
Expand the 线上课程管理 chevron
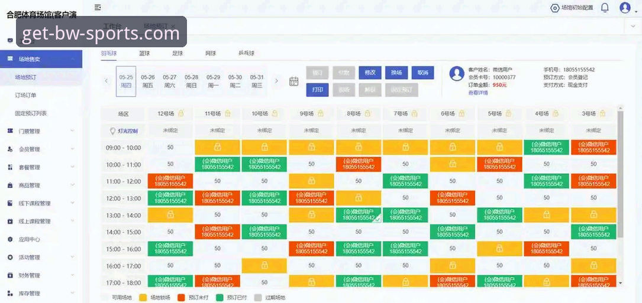pyautogui.click(x=72, y=221)
